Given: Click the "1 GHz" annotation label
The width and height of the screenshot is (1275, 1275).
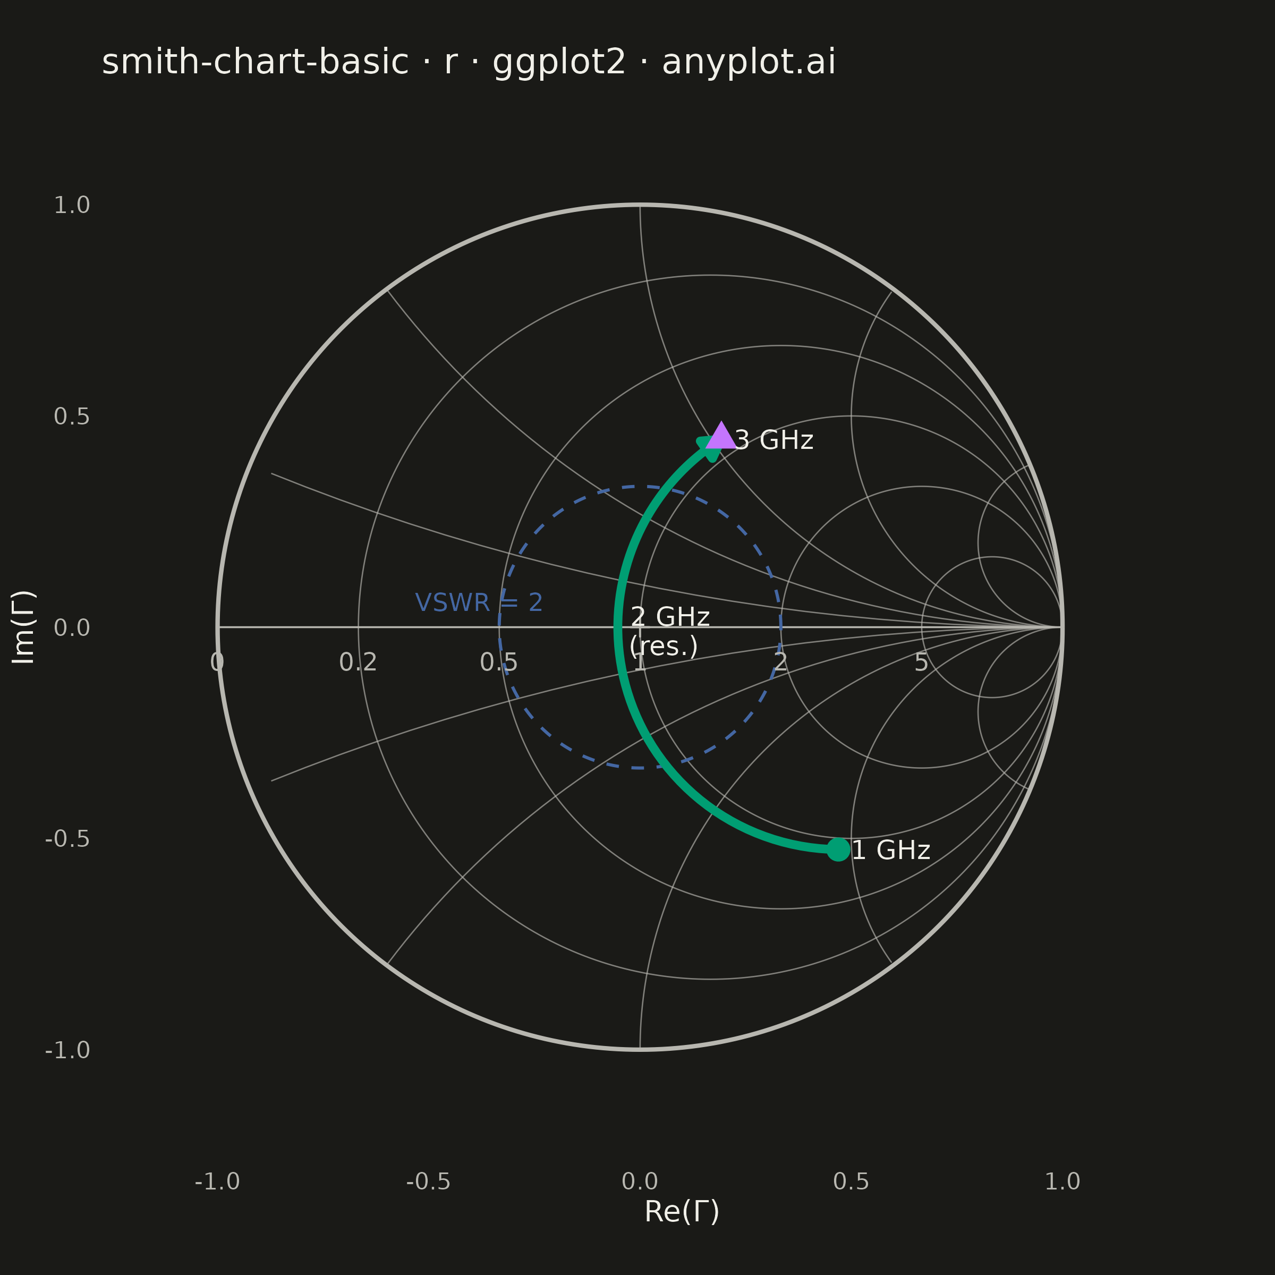Looking at the screenshot, I should [891, 850].
